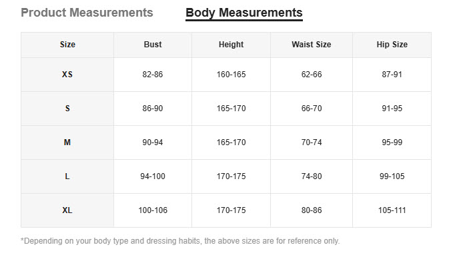Select the L size row label
This screenshot has height=257, width=451.
point(67,176)
